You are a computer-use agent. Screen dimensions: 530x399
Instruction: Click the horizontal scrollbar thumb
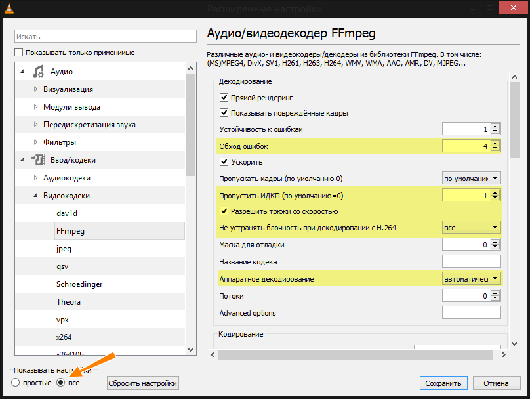tap(356, 354)
